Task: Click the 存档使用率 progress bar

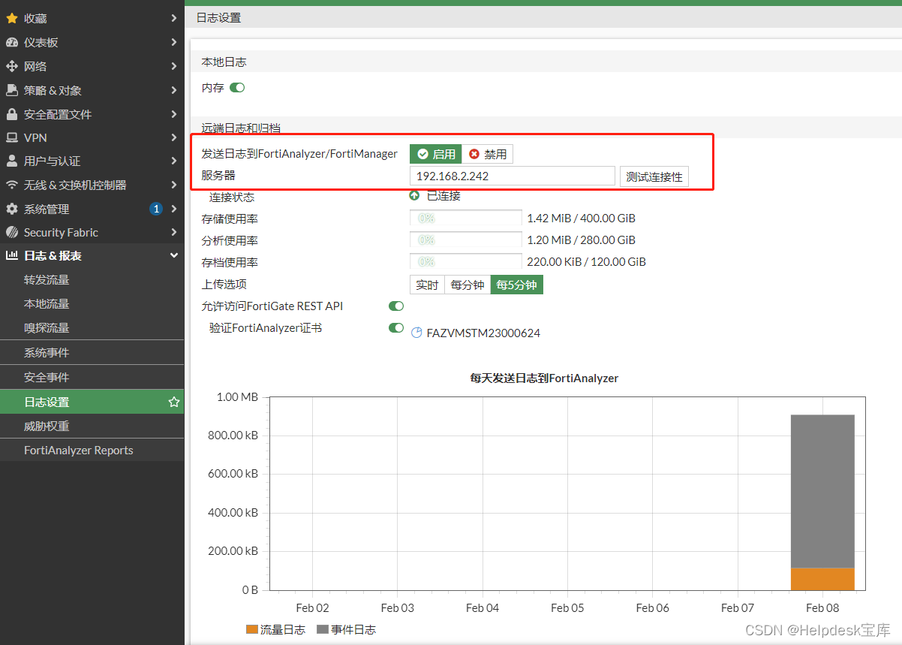Action: tap(465, 262)
